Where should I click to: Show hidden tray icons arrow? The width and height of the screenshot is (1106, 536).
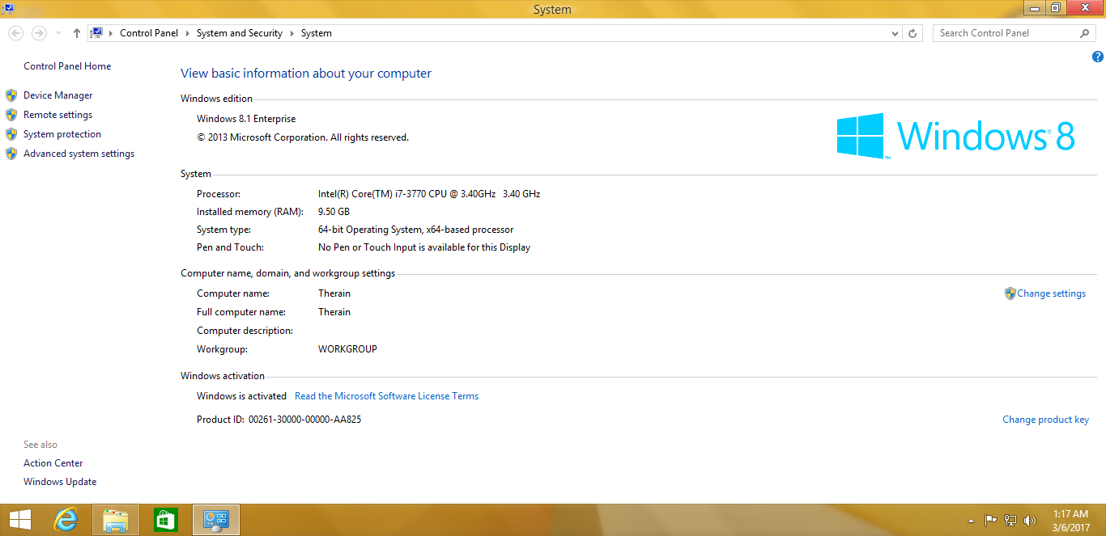point(972,521)
